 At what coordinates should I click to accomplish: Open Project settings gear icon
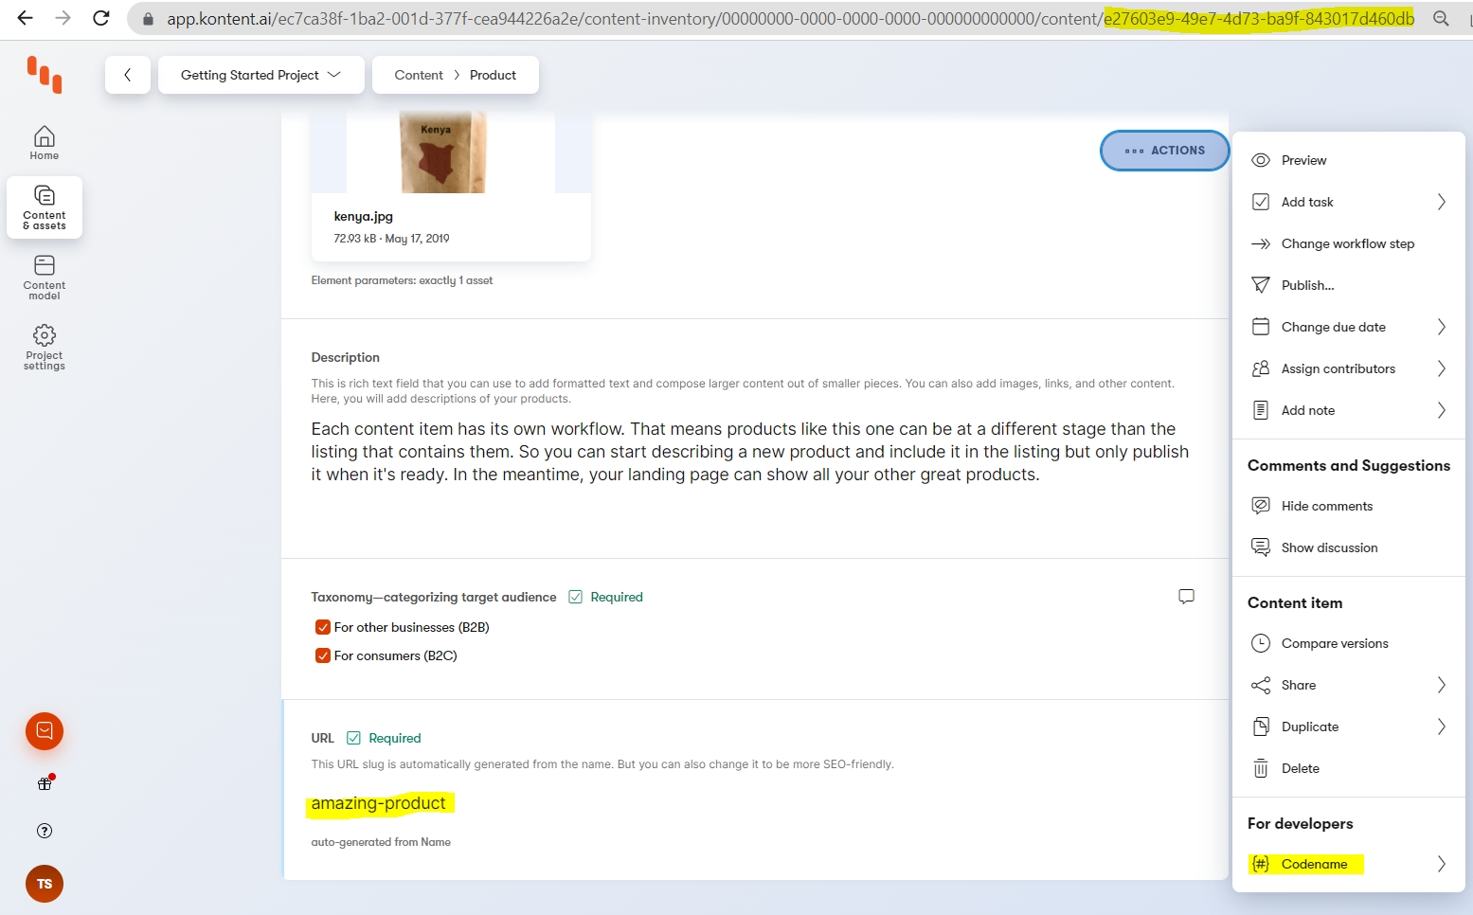click(x=44, y=347)
